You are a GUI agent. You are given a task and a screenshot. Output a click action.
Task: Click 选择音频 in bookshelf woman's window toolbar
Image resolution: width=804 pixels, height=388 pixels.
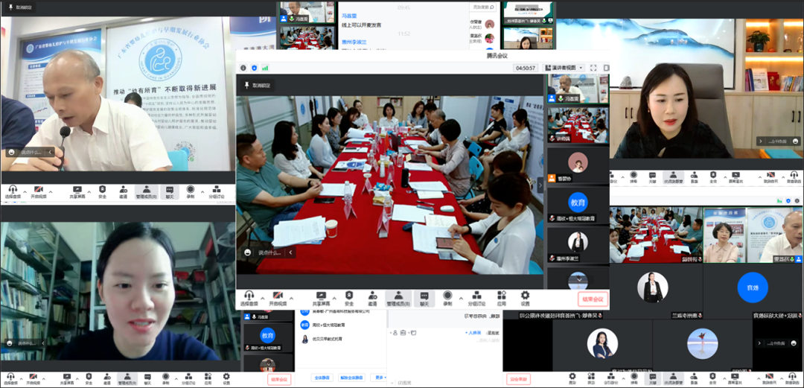tap(10, 379)
